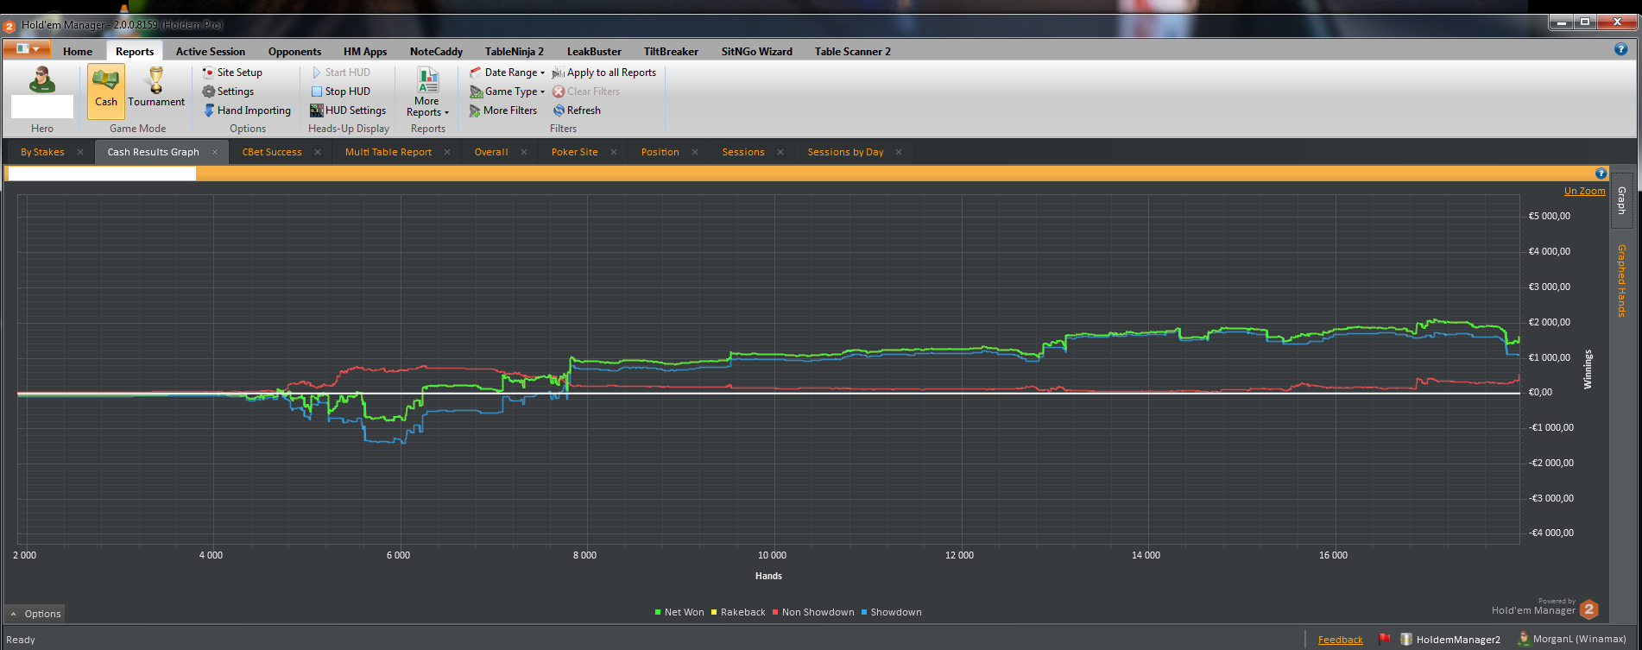This screenshot has width=1642, height=650.
Task: Select the Tournament trophy icon
Action: 156,80
